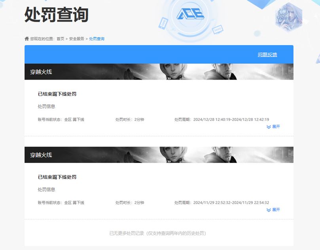Expand the 2024/11/29 penalty record
This screenshot has width=320, height=250.
coord(273,210)
